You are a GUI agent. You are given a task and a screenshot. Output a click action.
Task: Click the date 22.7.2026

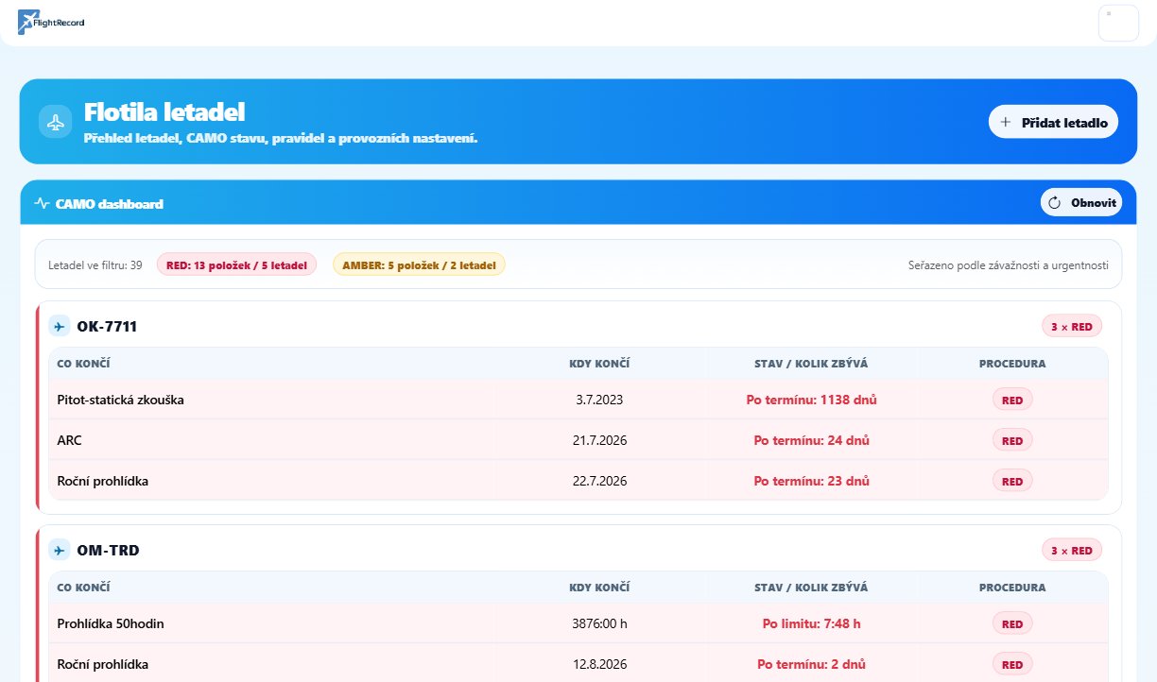[x=599, y=481]
